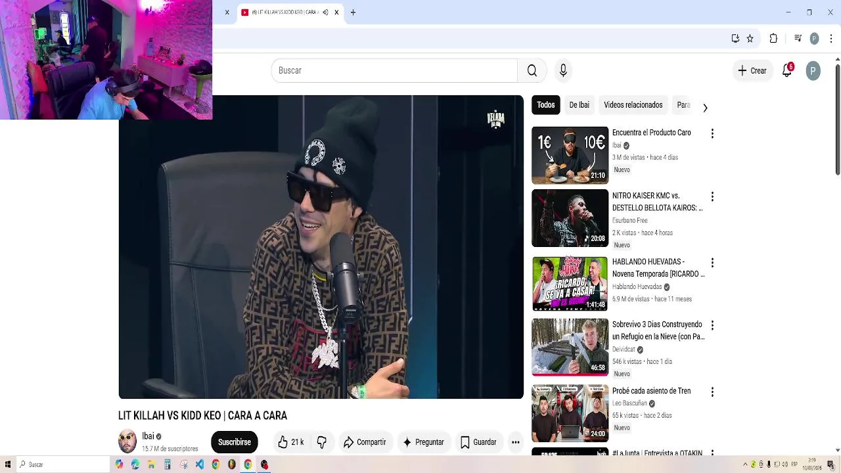The width and height of the screenshot is (841, 473).
Task: Open options for Encuentra el Producto Caro
Action: coord(712,133)
